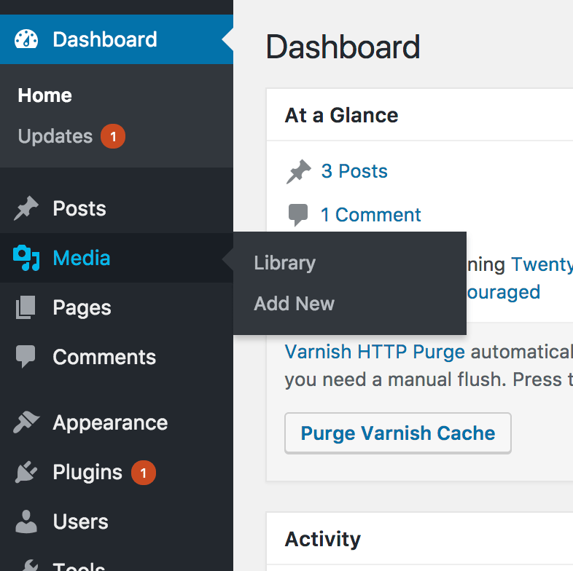
Task: Click the Plugins plug icon
Action: (26, 473)
